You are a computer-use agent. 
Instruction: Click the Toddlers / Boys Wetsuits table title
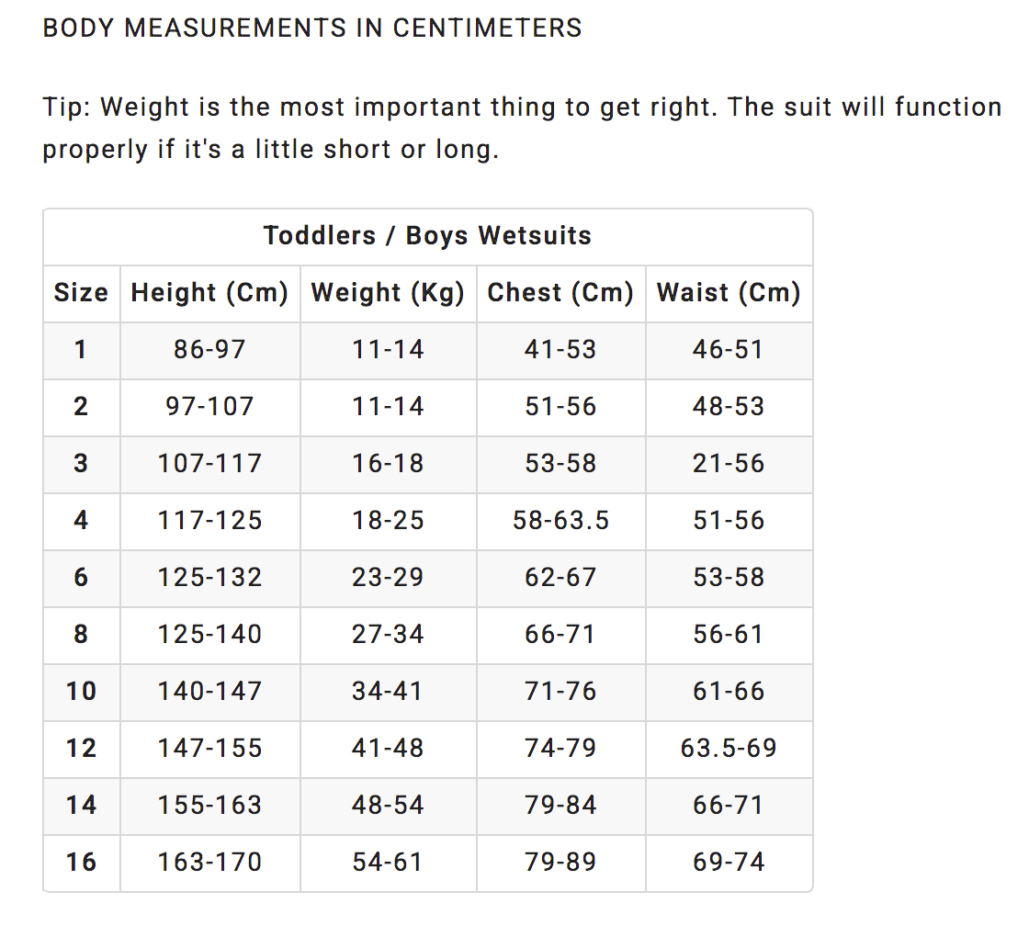click(427, 235)
